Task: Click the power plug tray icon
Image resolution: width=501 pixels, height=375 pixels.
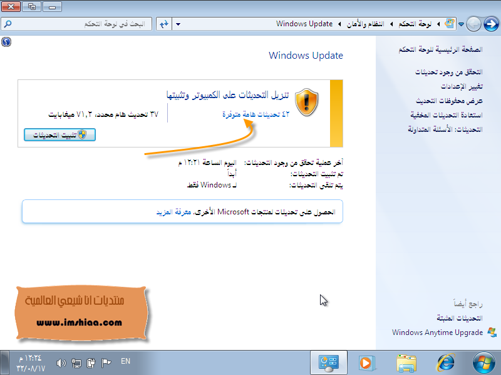Action: coord(91,363)
